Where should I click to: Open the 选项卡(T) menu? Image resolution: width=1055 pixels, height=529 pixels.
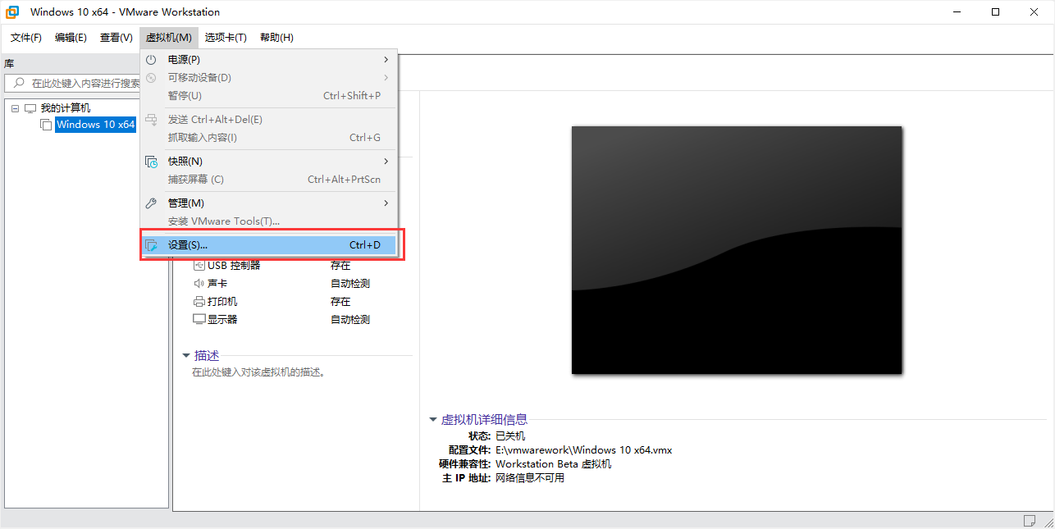[226, 38]
